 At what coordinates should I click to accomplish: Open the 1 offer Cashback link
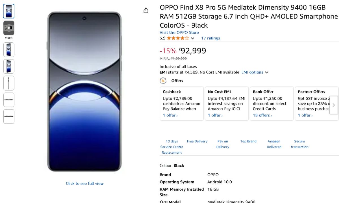pyautogui.click(x=170, y=115)
